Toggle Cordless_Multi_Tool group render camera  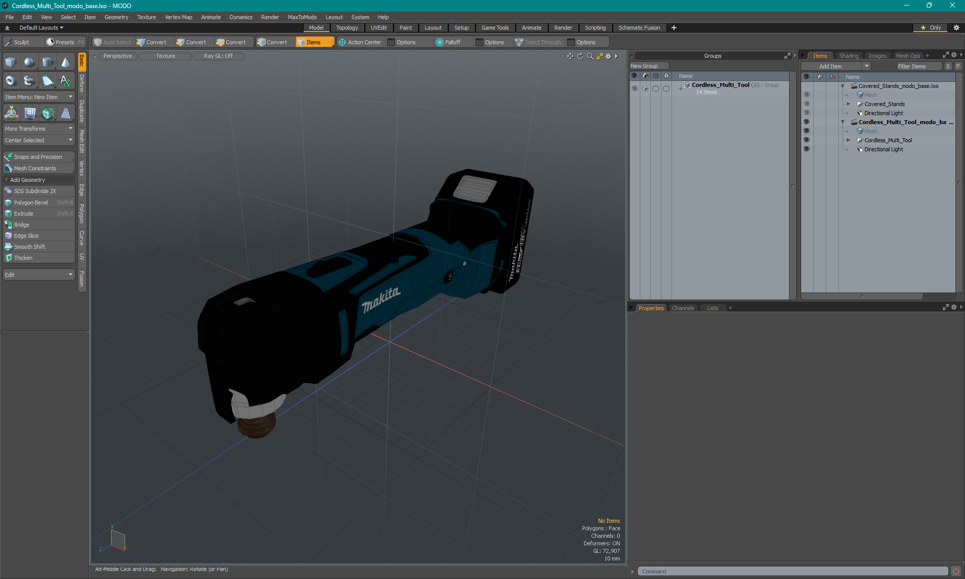pos(645,88)
